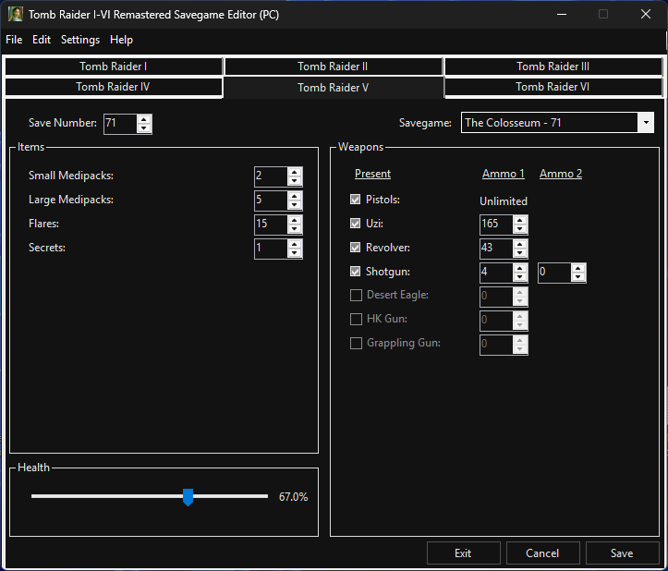668x571 pixels.
Task: Uncheck the Revolver checkbox
Action: pos(356,248)
